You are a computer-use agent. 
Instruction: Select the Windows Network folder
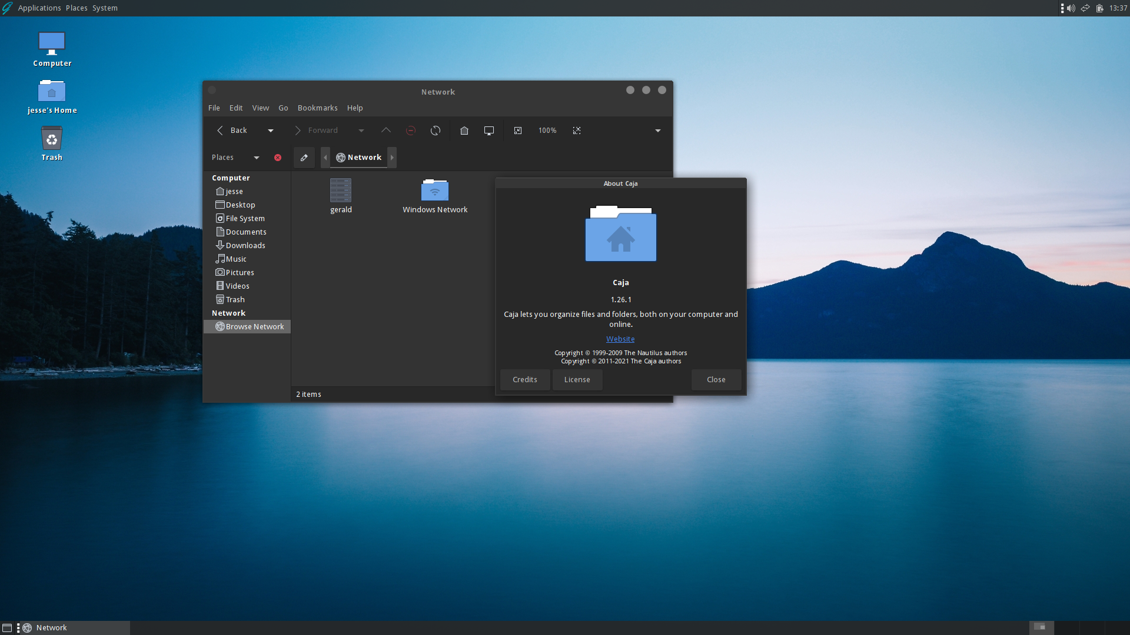click(435, 196)
